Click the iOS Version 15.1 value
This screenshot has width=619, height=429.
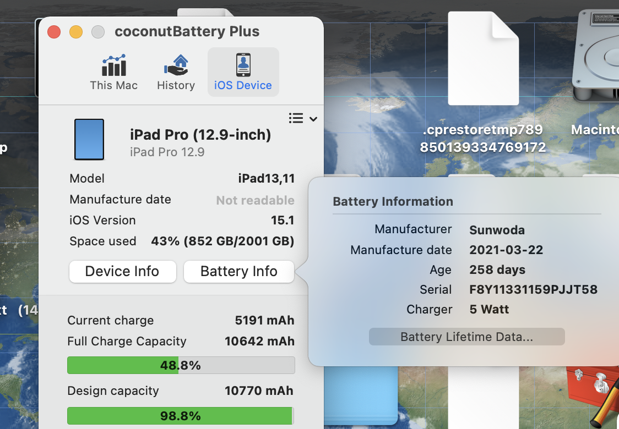[x=283, y=220]
